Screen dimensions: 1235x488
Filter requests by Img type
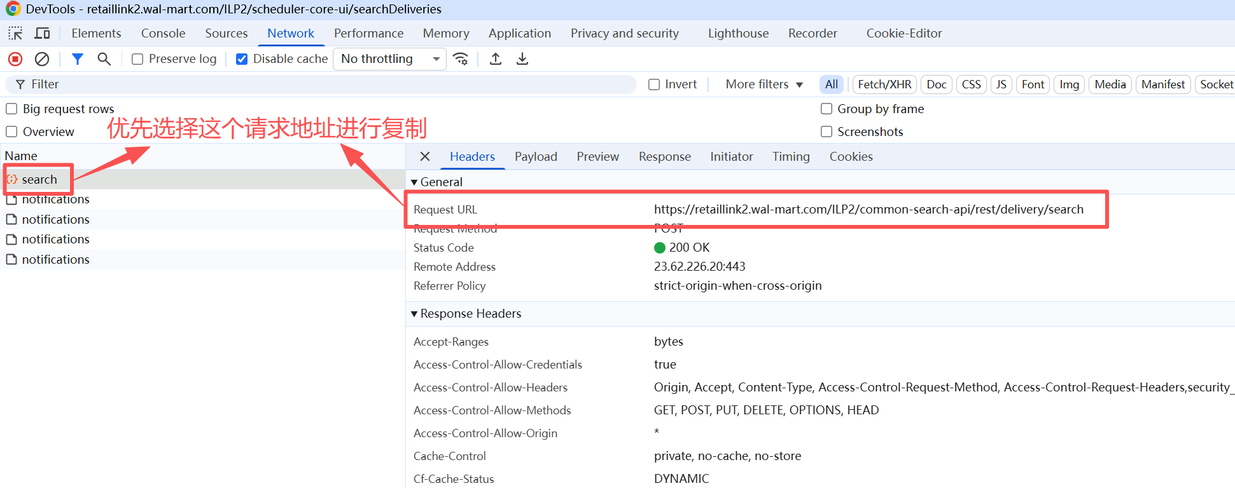pyautogui.click(x=1070, y=85)
